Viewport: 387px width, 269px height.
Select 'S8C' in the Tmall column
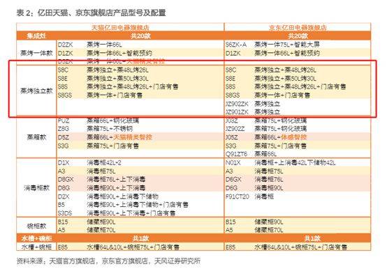63,70
